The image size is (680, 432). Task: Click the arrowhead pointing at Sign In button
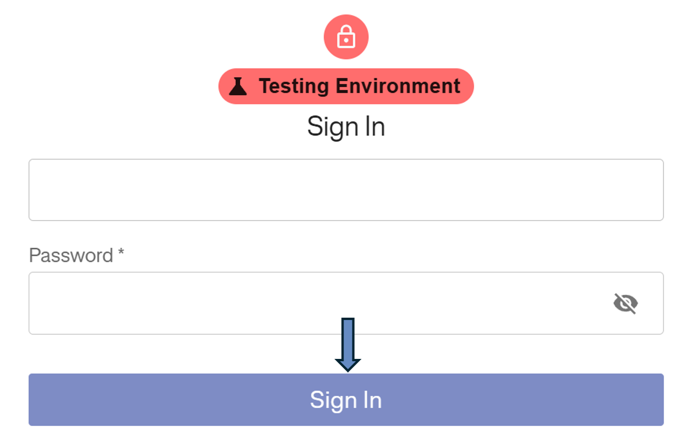[348, 365]
